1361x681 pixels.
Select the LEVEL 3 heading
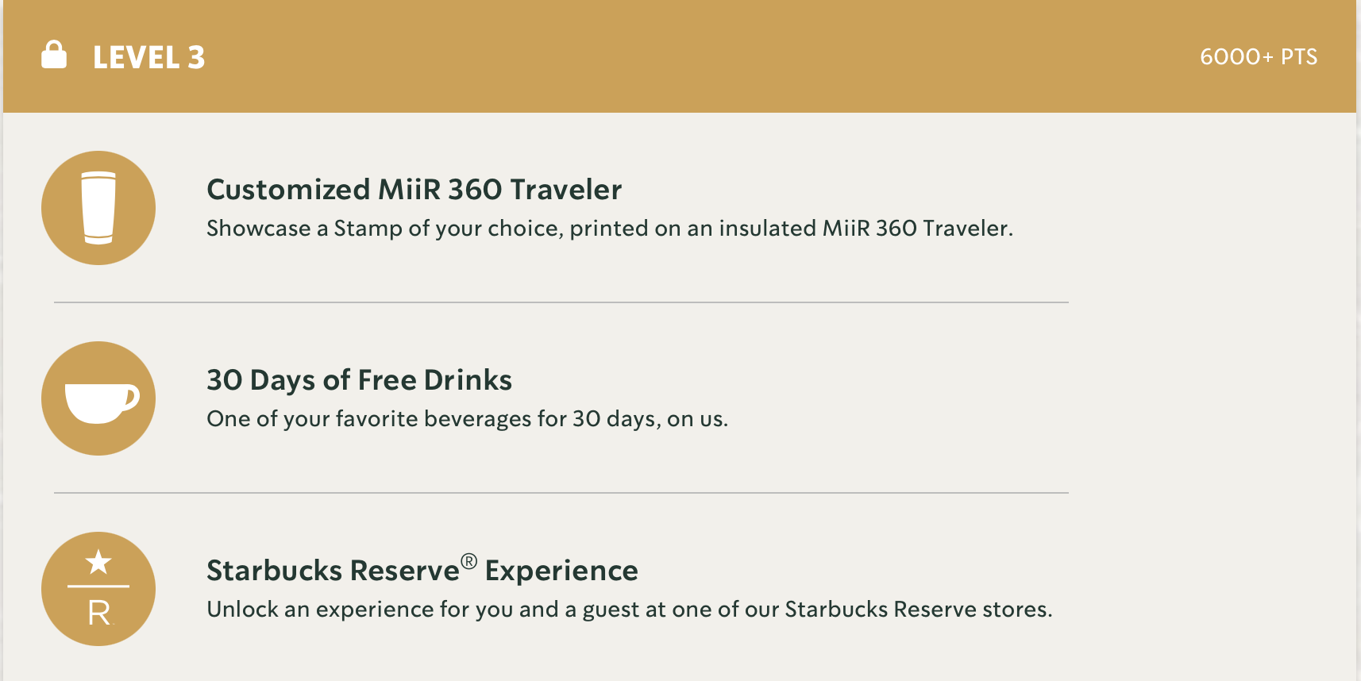pos(149,57)
